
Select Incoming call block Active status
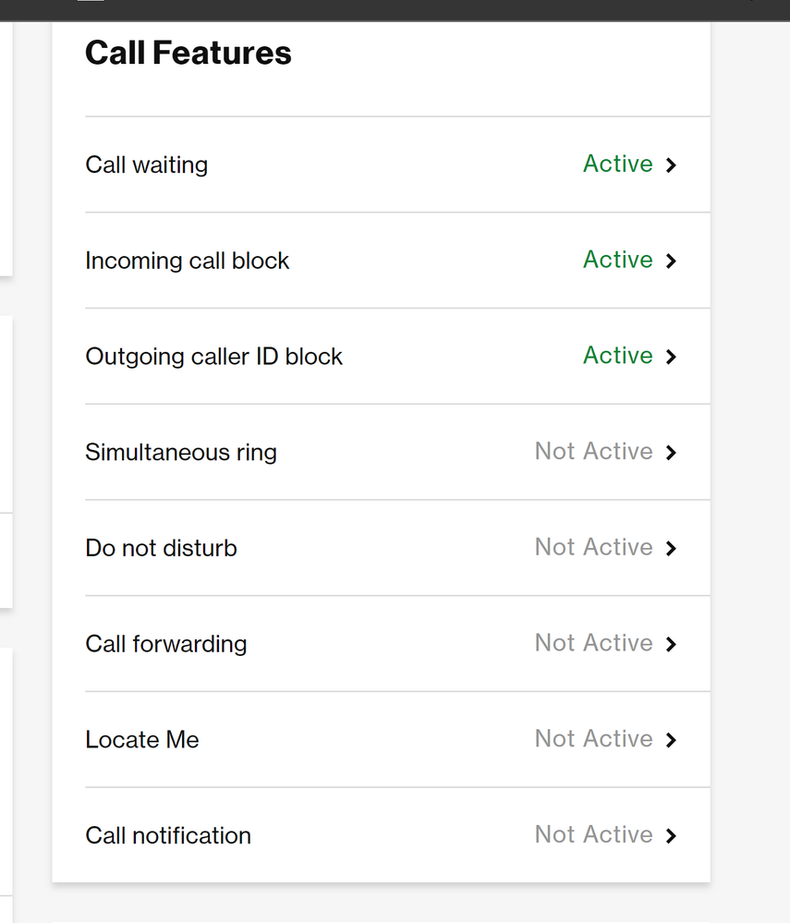point(617,260)
